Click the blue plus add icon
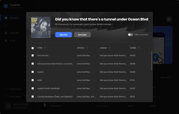 click(155, 57)
